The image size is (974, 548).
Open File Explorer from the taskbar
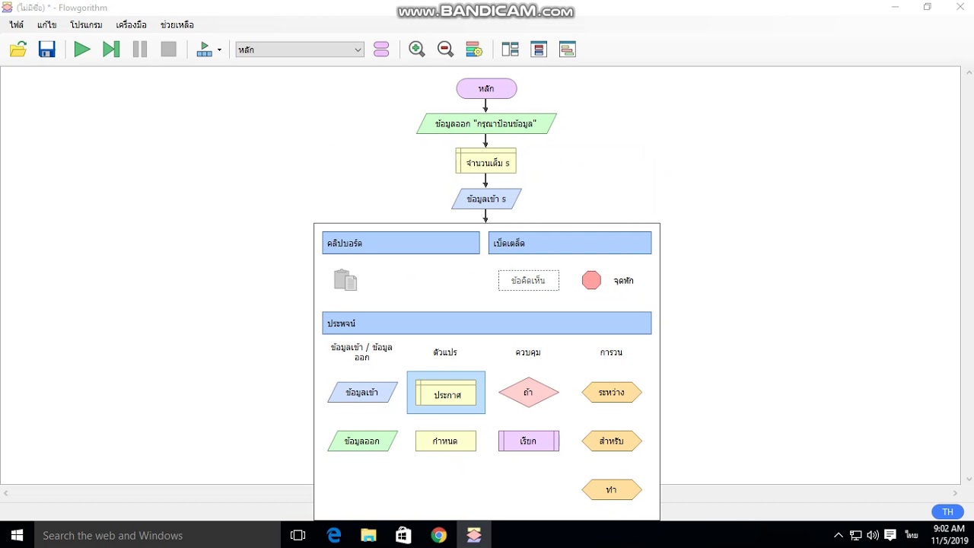[369, 535]
